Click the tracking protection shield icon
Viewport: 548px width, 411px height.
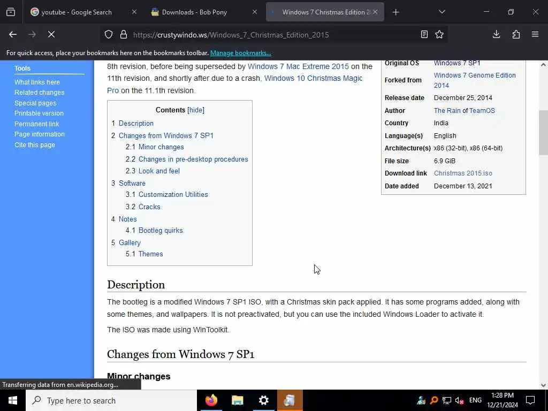click(109, 35)
